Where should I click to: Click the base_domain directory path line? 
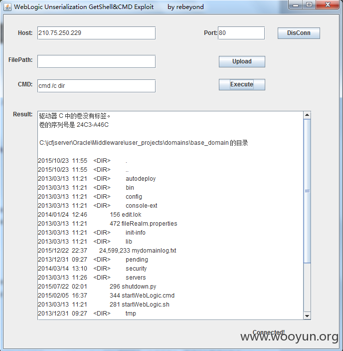coord(144,143)
